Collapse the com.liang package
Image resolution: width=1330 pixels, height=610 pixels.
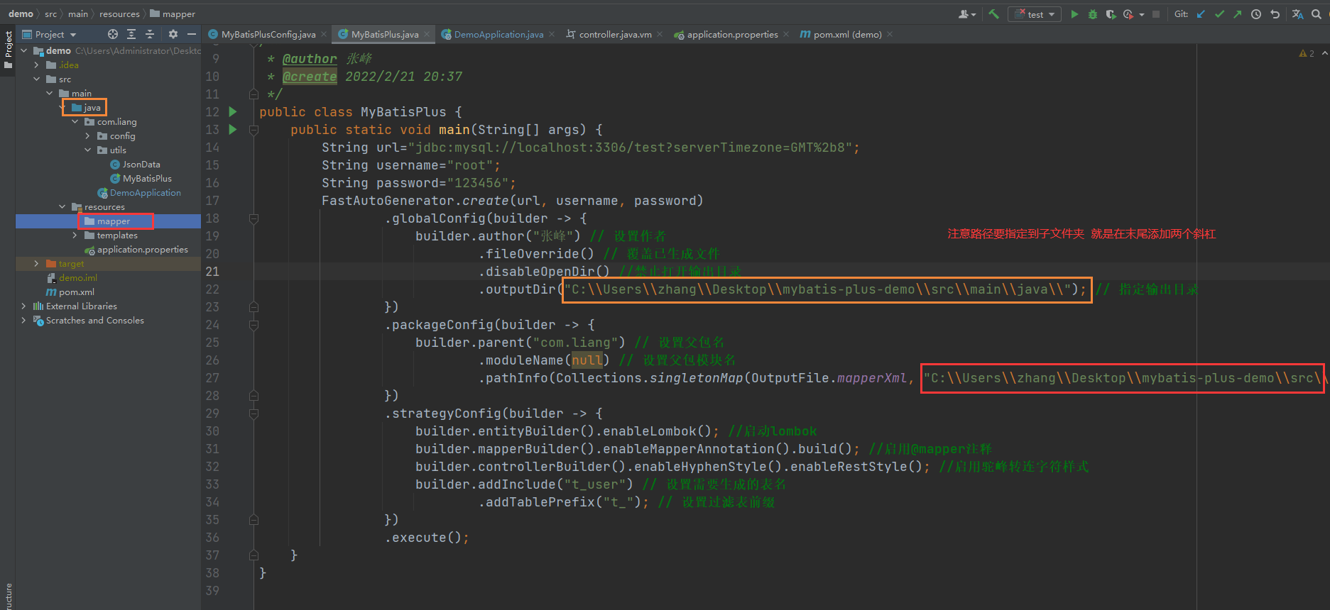click(75, 121)
